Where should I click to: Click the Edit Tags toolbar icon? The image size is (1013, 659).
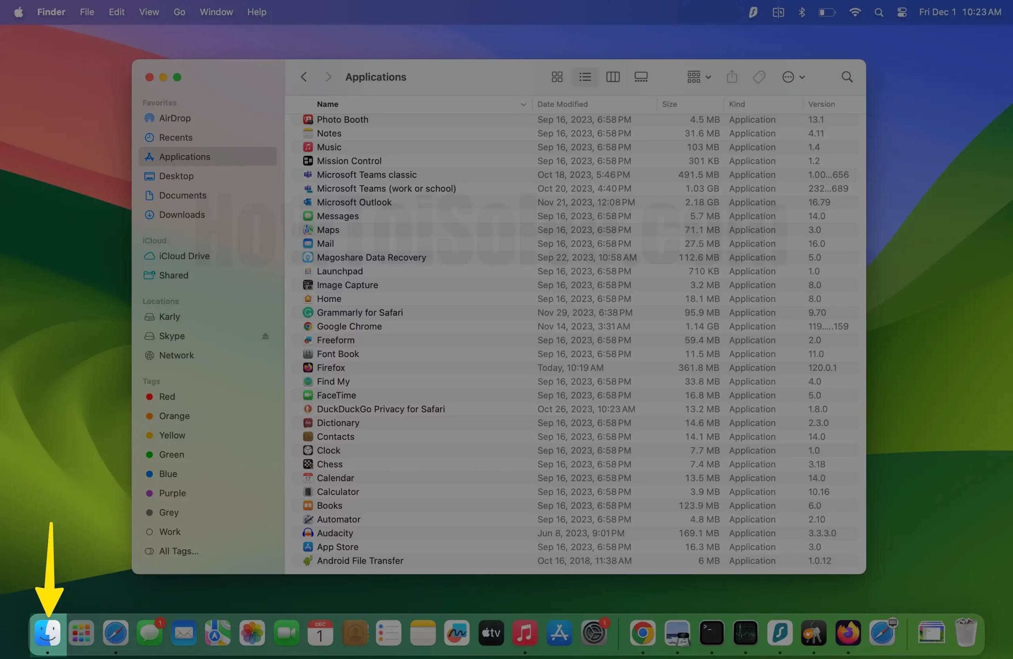point(759,77)
